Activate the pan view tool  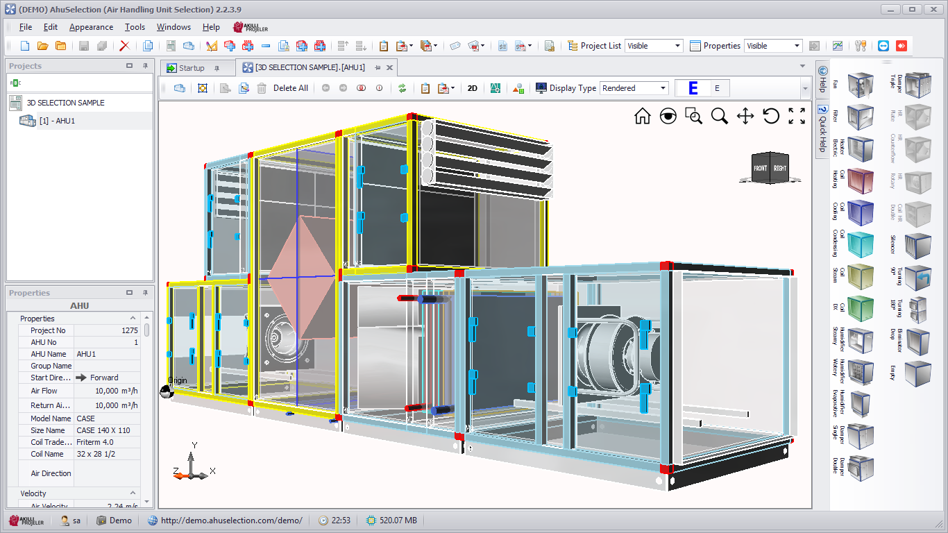745,116
